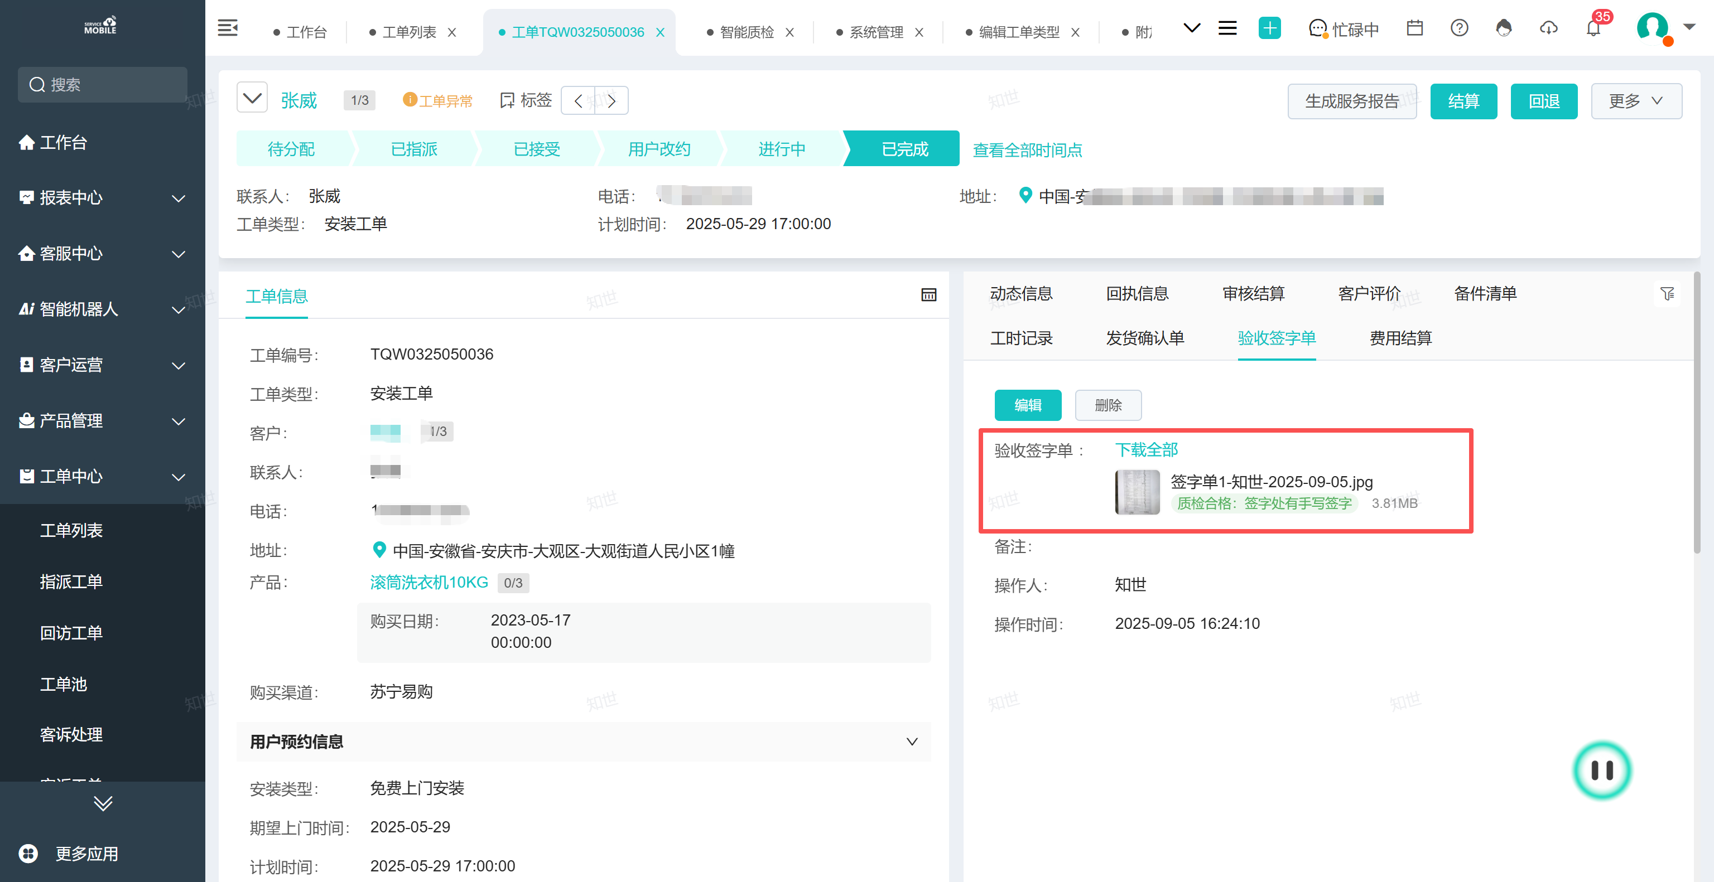Image resolution: width=1714 pixels, height=882 pixels.
Task: Click the customer service headset icon
Action: (1503, 28)
